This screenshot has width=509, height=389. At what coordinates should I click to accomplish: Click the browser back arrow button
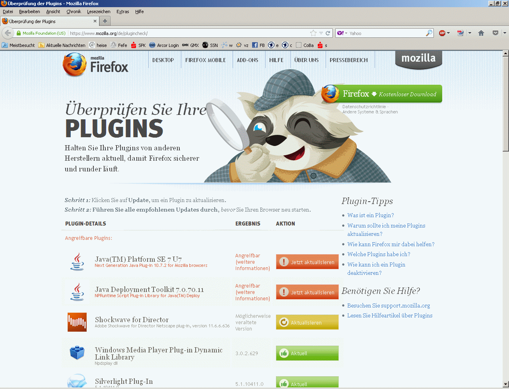click(7, 33)
